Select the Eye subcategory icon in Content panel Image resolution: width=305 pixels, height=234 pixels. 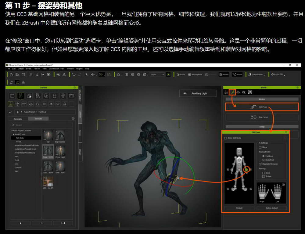51,104
